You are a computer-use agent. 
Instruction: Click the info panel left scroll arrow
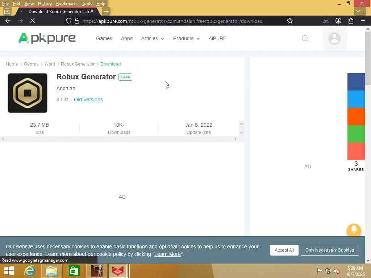[3, 139]
